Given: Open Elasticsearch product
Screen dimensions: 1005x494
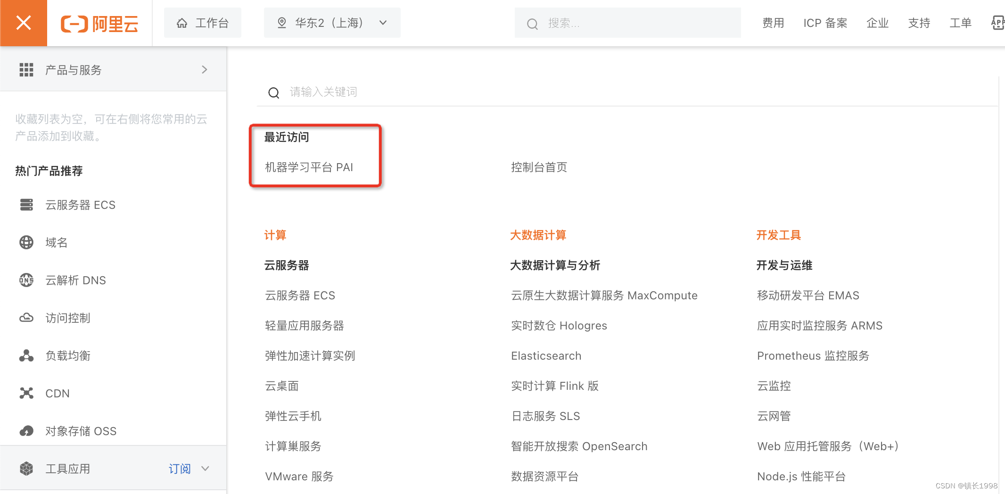Looking at the screenshot, I should (546, 356).
